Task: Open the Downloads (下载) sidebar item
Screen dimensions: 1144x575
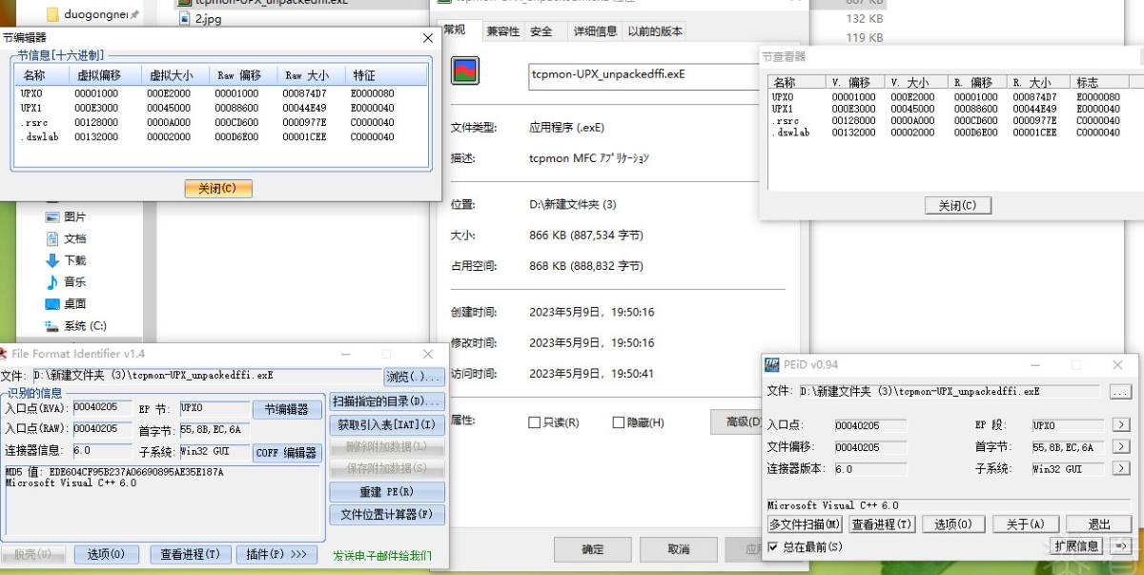Action: tap(65, 260)
